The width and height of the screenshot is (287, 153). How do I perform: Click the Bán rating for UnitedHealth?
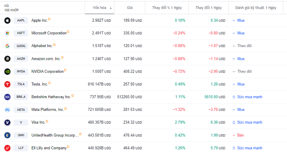[x=240, y=135]
